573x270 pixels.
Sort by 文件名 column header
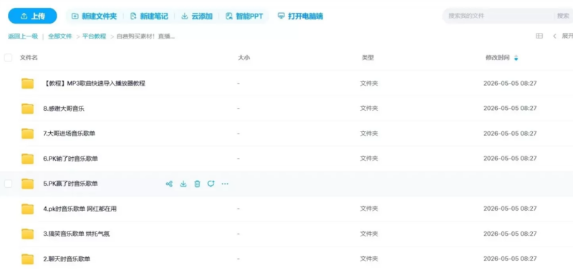(x=29, y=58)
